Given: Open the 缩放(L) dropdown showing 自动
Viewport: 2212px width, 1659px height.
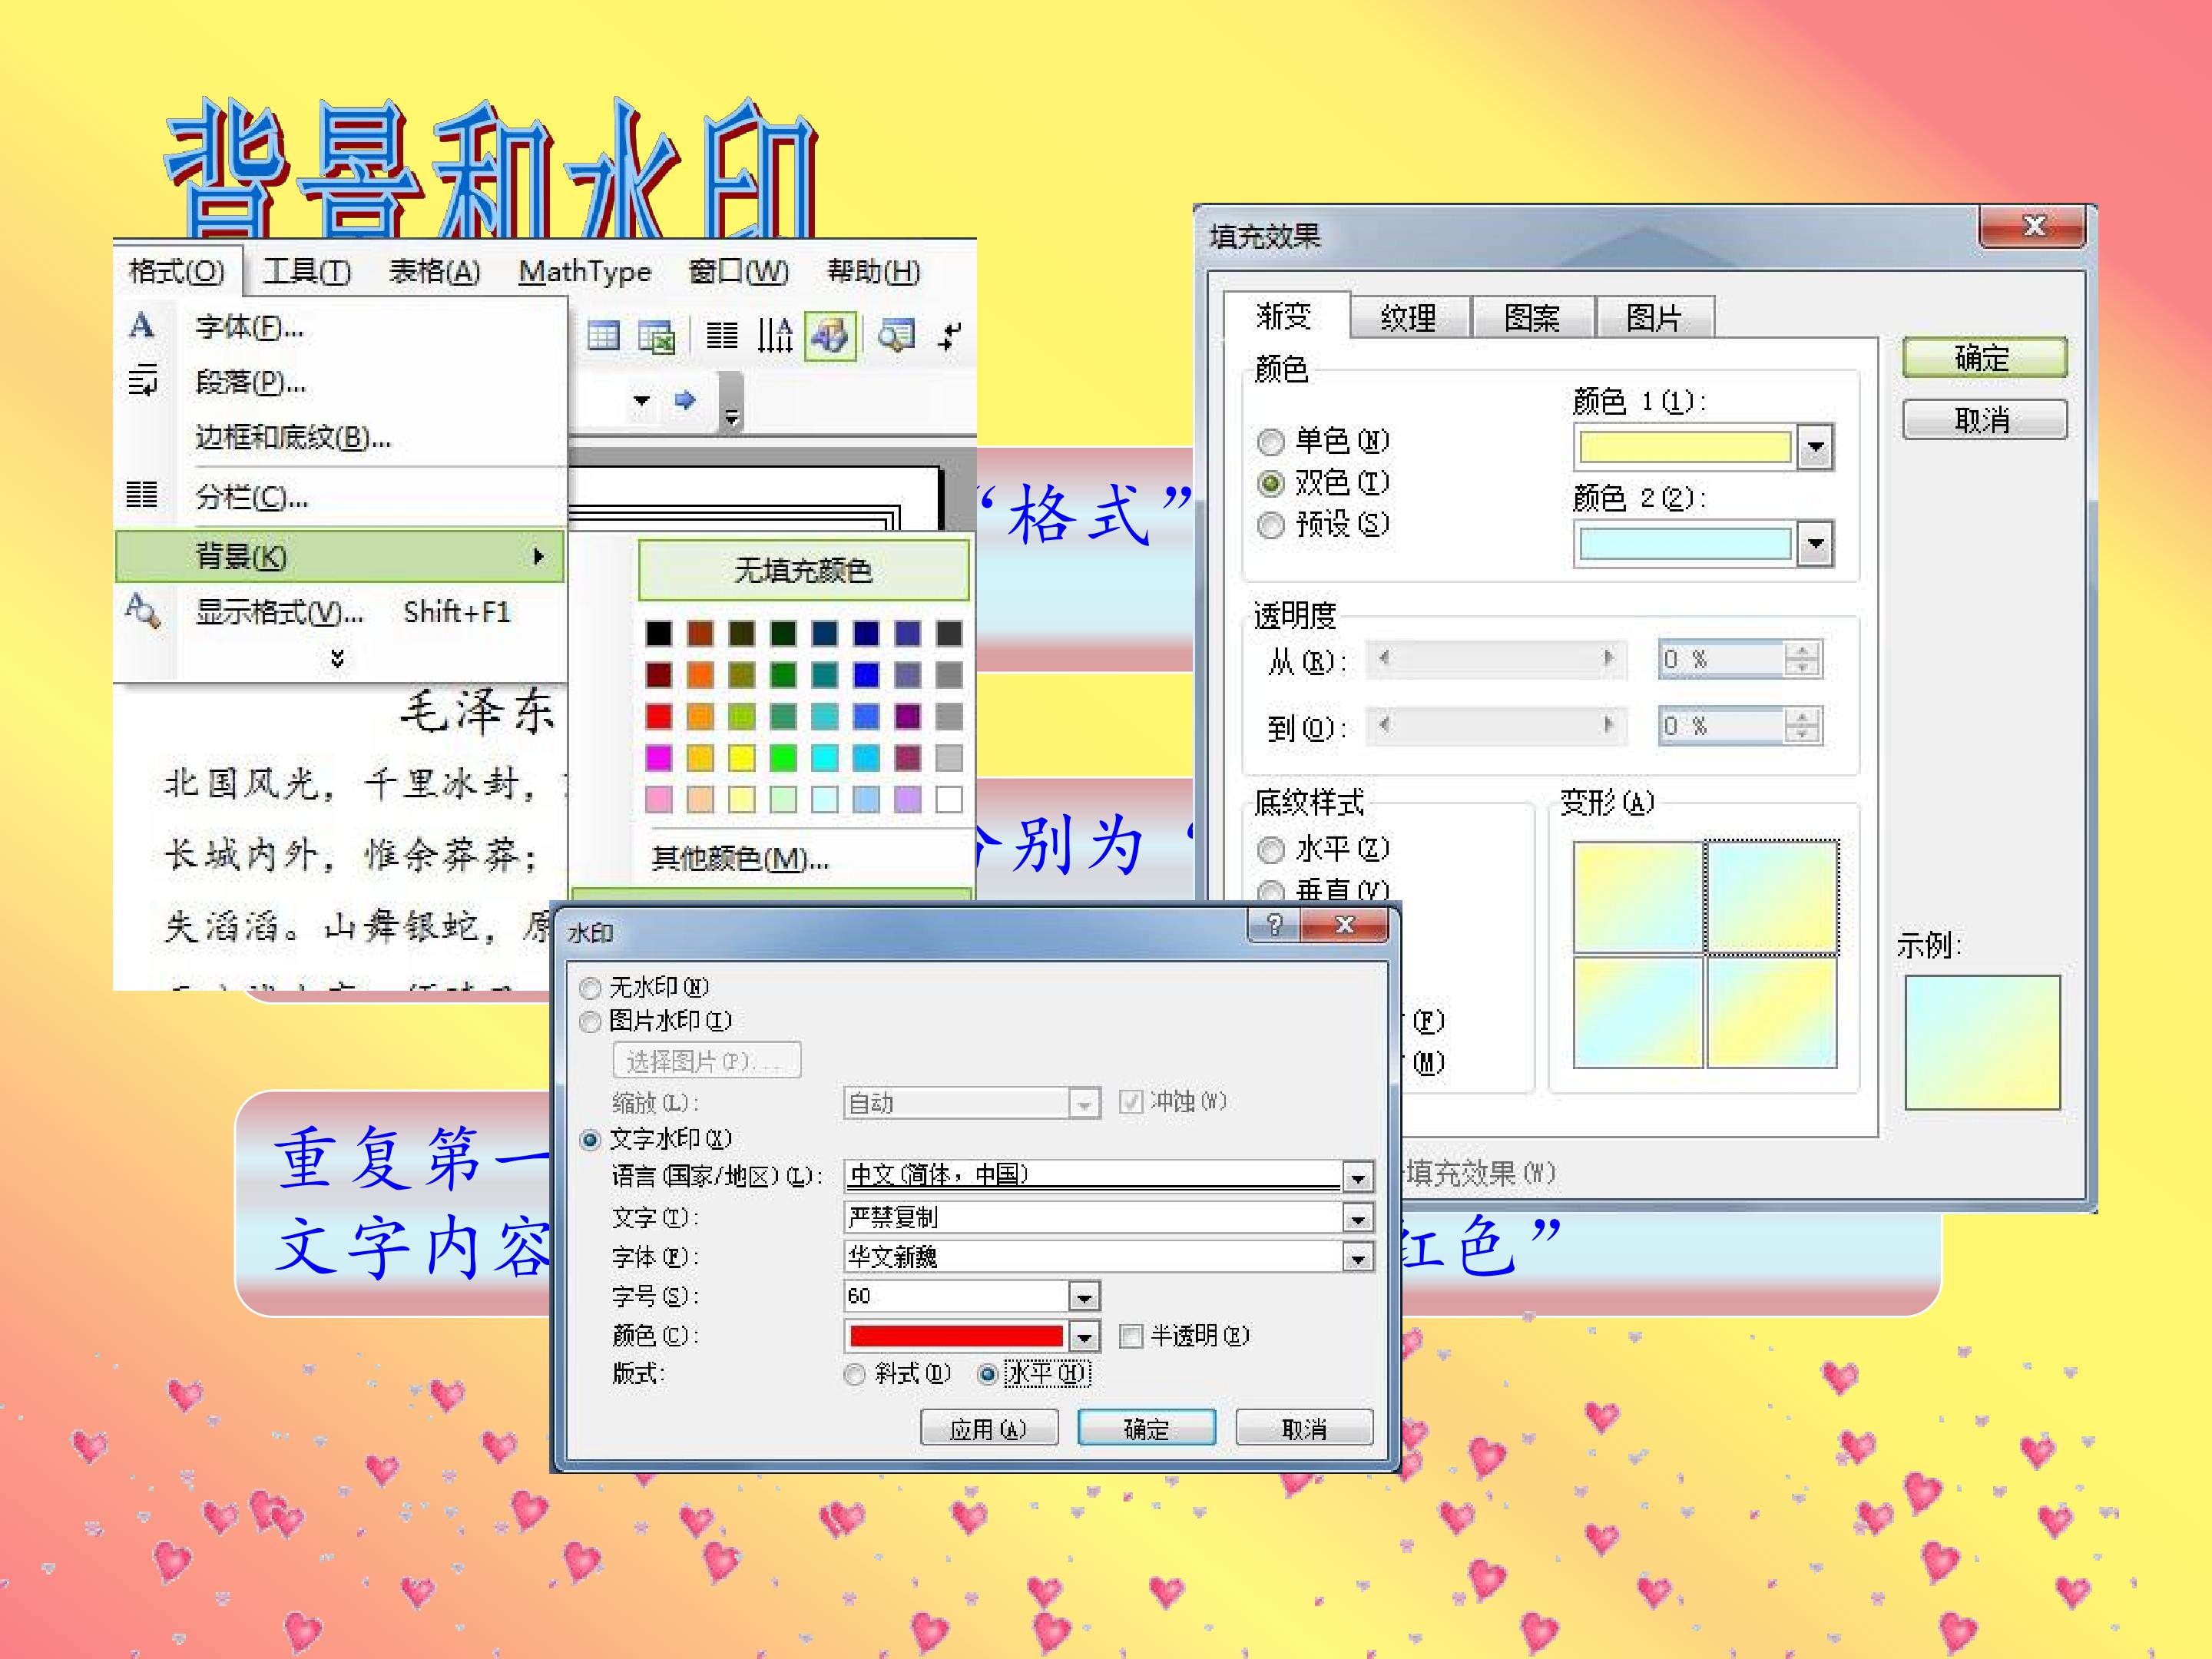Looking at the screenshot, I should 1084,1103.
